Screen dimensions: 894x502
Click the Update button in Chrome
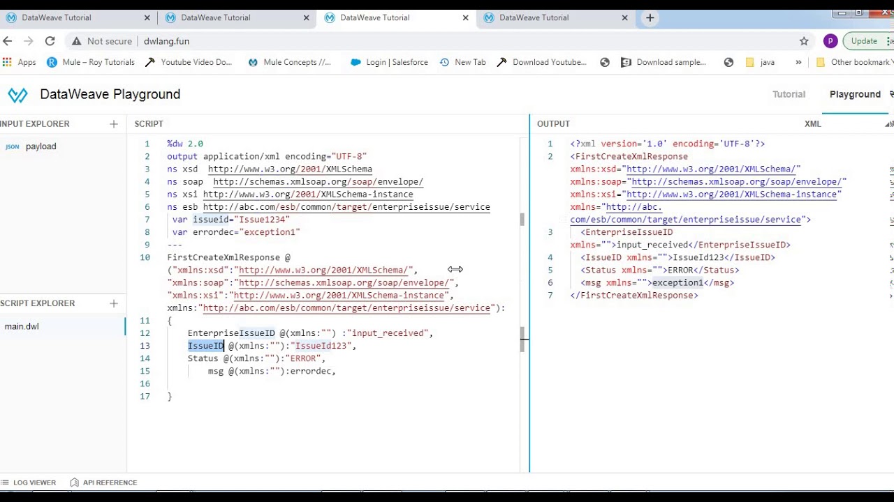pyautogui.click(x=864, y=41)
